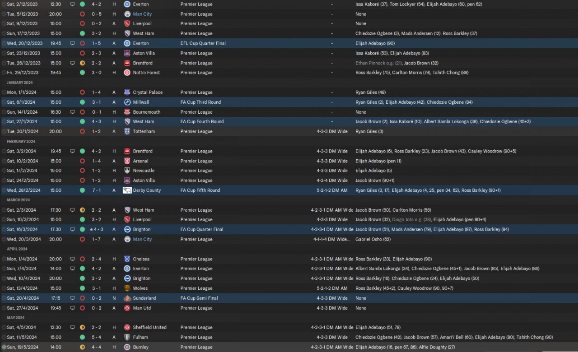The image size is (578, 352).
Task: Click the JANUARY 2024 month header
Action: 20,83
